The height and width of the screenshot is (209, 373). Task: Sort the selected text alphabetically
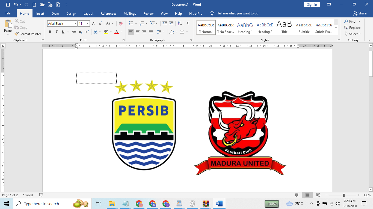tap(180, 24)
